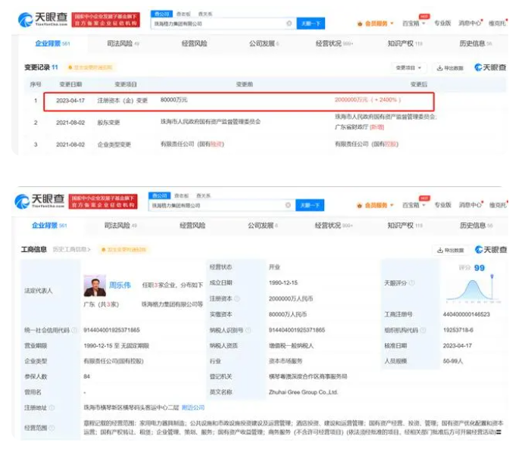Viewport: 531px width, 458px height.
Task: Open the 知识产权 tab above 工商信息
Action: (x=405, y=226)
